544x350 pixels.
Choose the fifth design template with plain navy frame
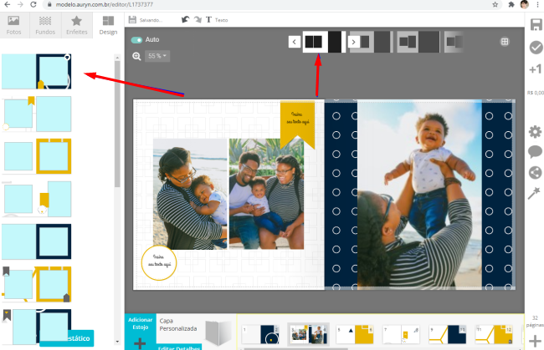click(37, 241)
